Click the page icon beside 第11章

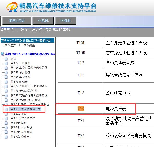pyautogui.click(x=6, y=109)
